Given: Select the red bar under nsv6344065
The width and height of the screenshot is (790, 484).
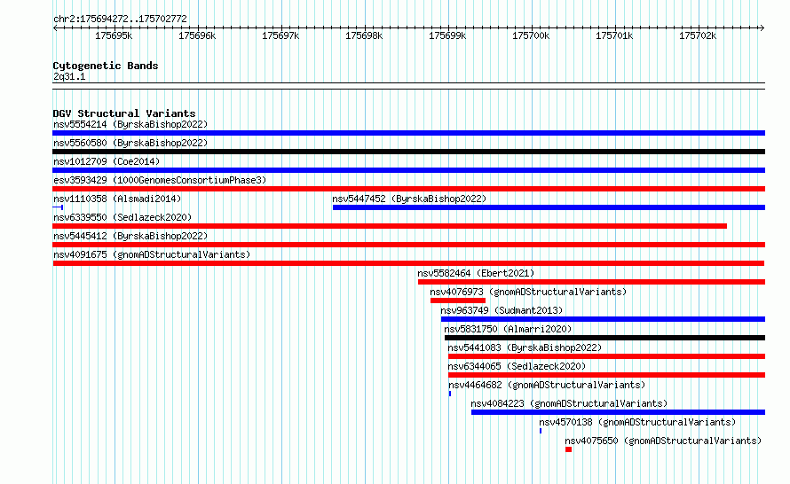Looking at the screenshot, I should point(606,375).
